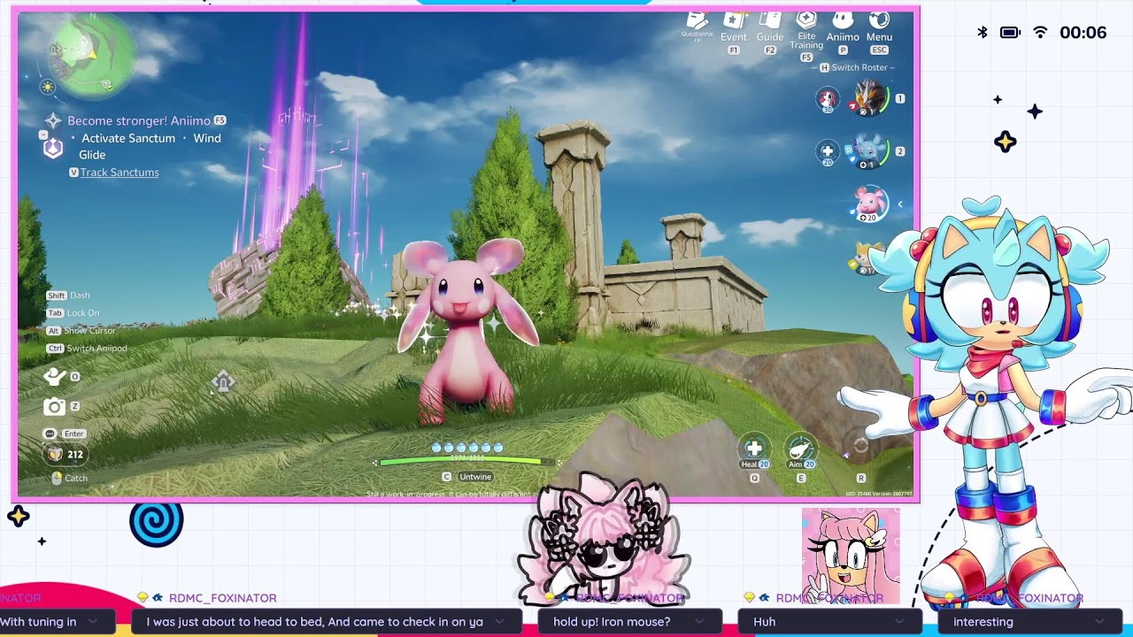This screenshot has height=637, width=1133.
Task: Click the R reload circle skill
Action: tap(860, 447)
